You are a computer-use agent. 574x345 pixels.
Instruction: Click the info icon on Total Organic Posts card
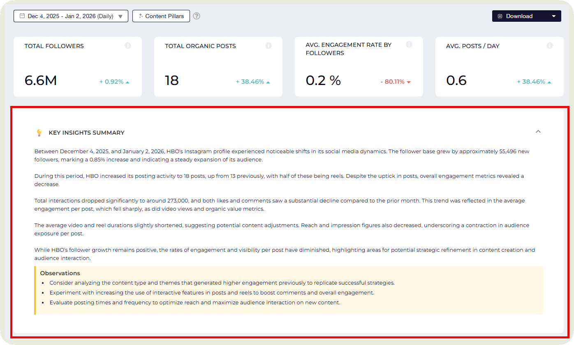268,46
